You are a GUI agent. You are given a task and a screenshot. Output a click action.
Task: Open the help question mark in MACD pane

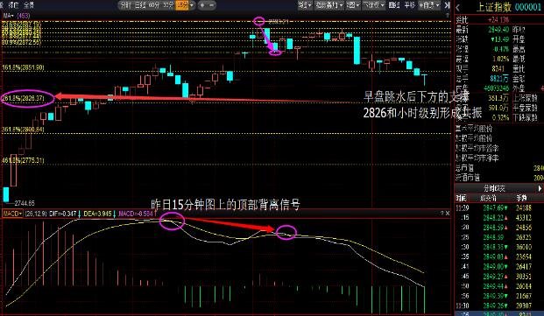(442, 213)
